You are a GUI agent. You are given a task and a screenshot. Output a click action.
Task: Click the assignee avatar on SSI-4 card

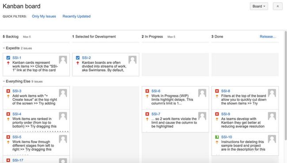tap(63, 116)
